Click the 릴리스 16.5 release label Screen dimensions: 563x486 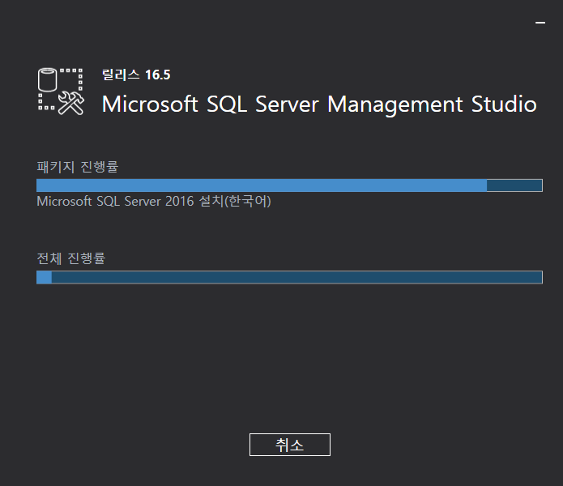coord(135,75)
